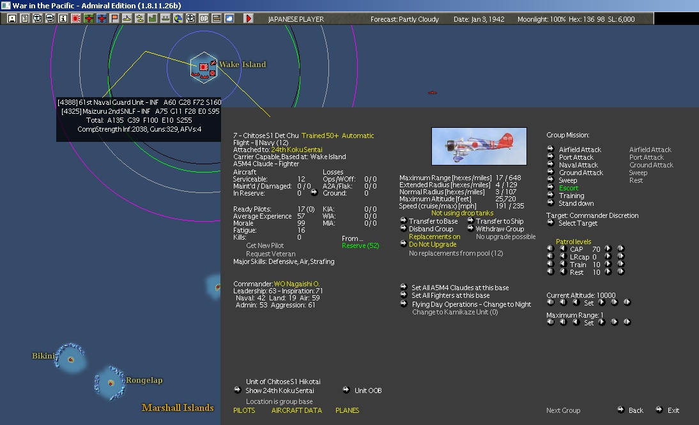Increase Train level with single right arrow

pos(608,263)
